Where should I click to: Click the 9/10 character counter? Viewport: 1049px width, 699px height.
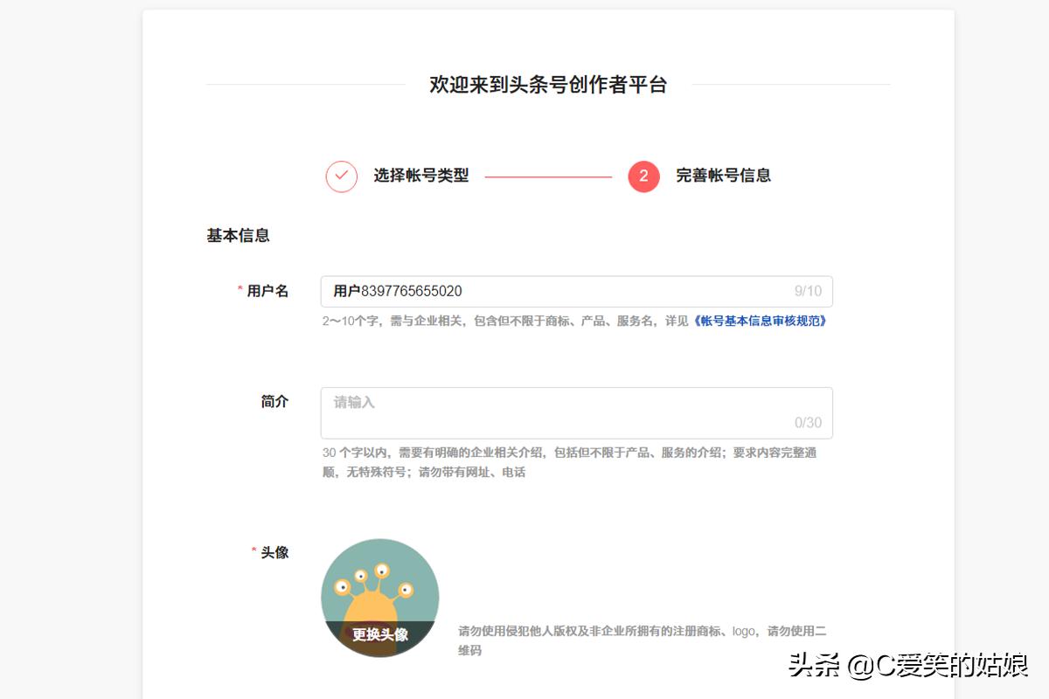[807, 291]
